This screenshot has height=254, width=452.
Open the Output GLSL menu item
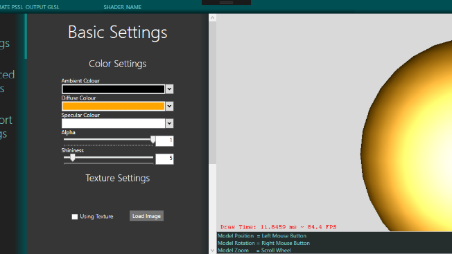pos(42,7)
